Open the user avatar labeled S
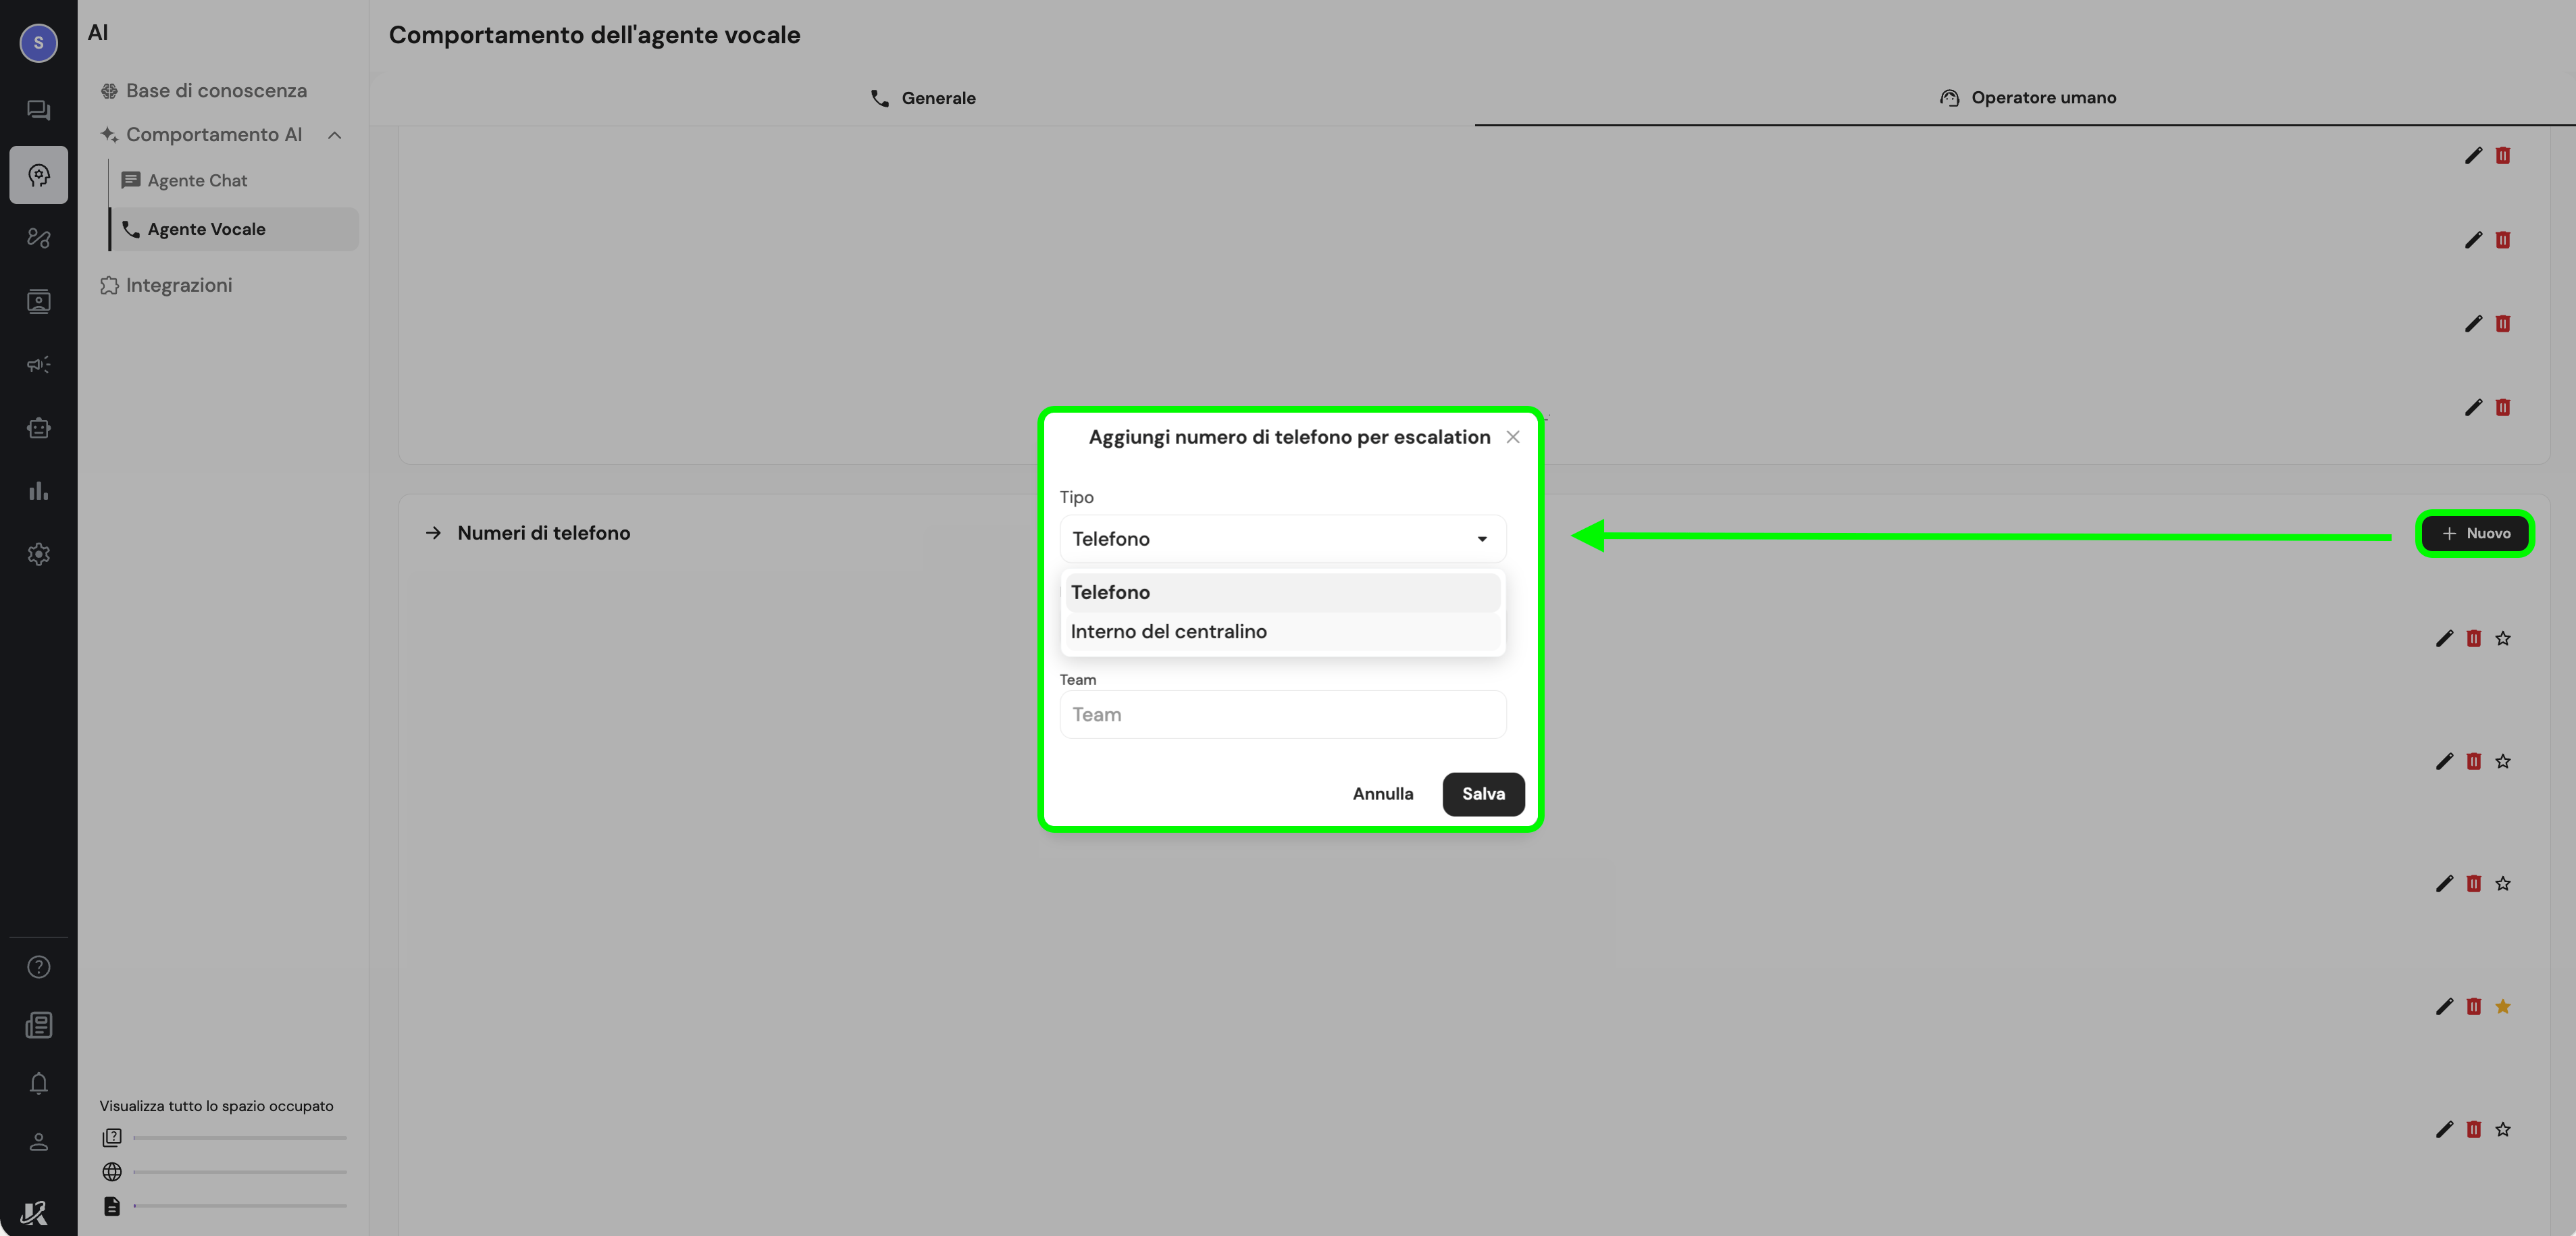The width and height of the screenshot is (2576, 1236). (38, 42)
